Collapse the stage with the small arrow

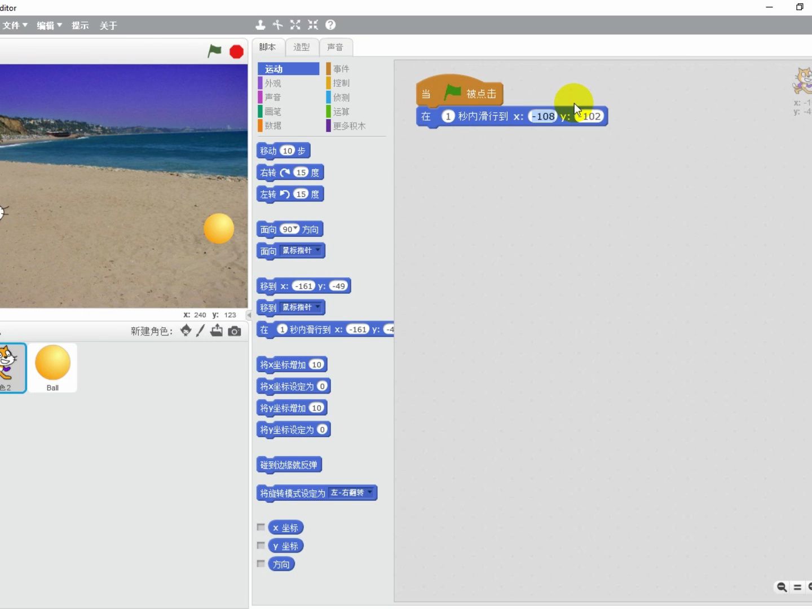click(x=249, y=315)
